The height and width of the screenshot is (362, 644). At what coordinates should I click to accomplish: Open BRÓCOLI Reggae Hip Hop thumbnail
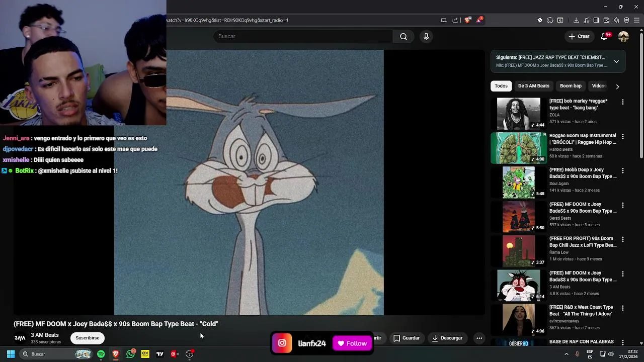point(518,148)
